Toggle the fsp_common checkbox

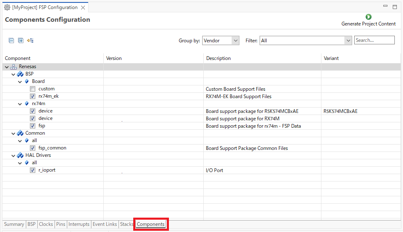pos(33,148)
